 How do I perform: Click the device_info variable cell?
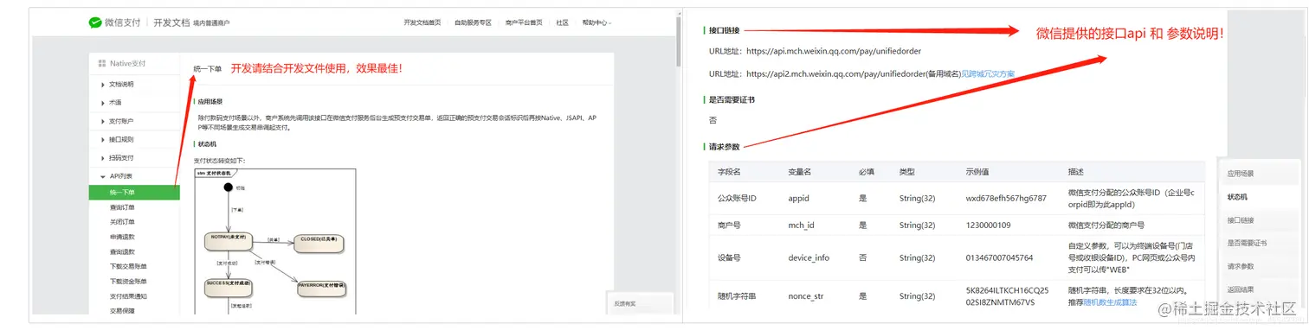click(x=809, y=257)
